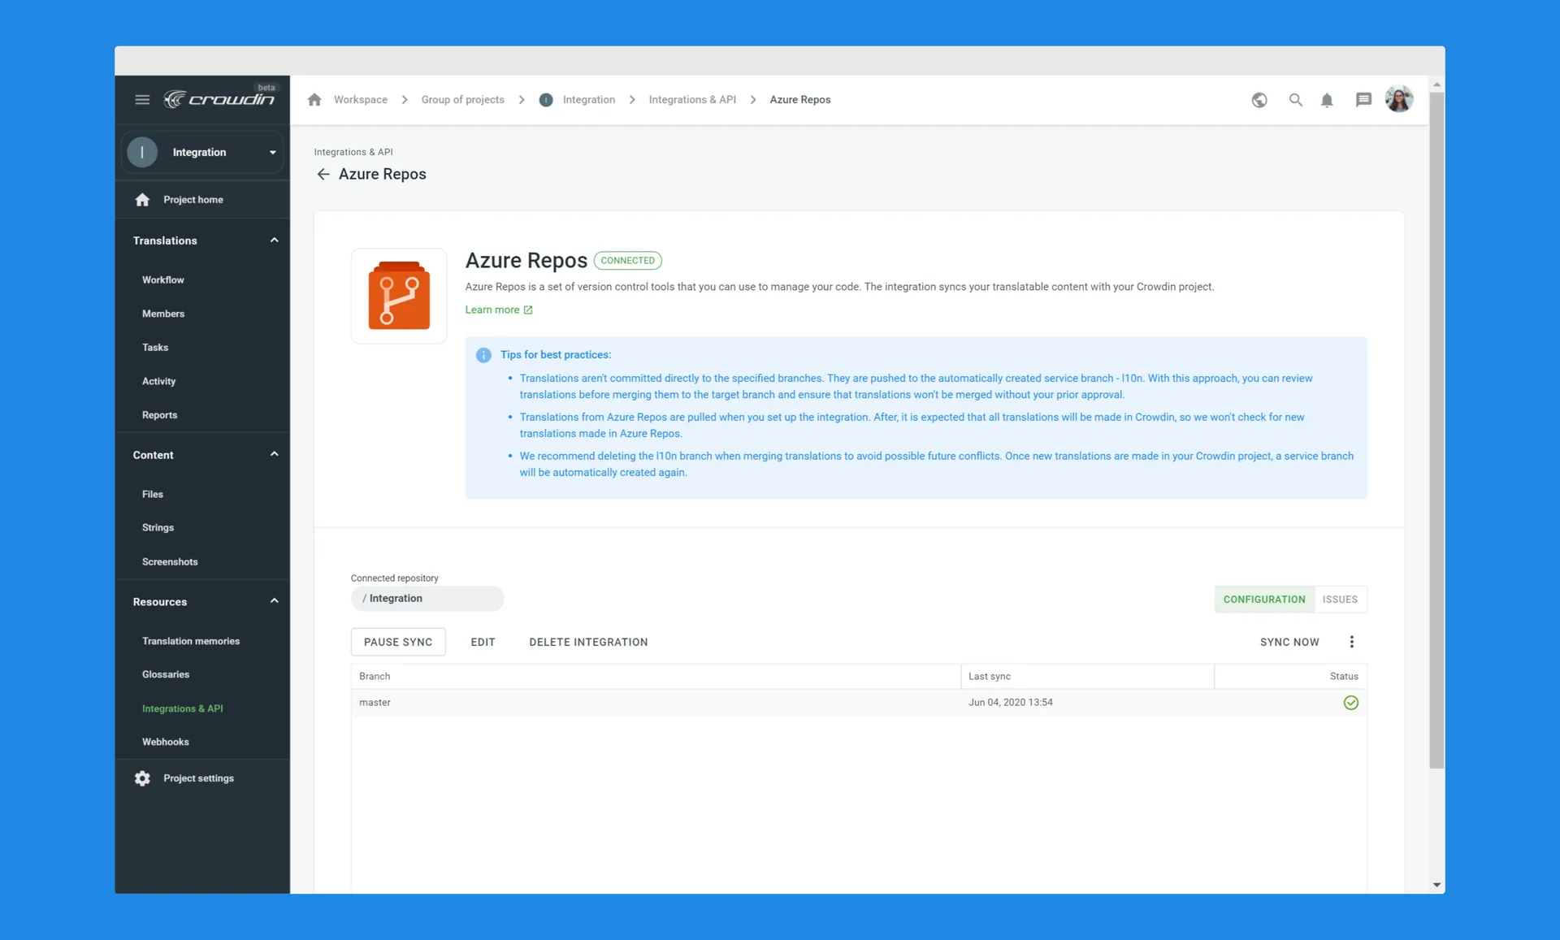Image resolution: width=1560 pixels, height=940 pixels.
Task: Click the Sync Now button
Action: (x=1289, y=642)
